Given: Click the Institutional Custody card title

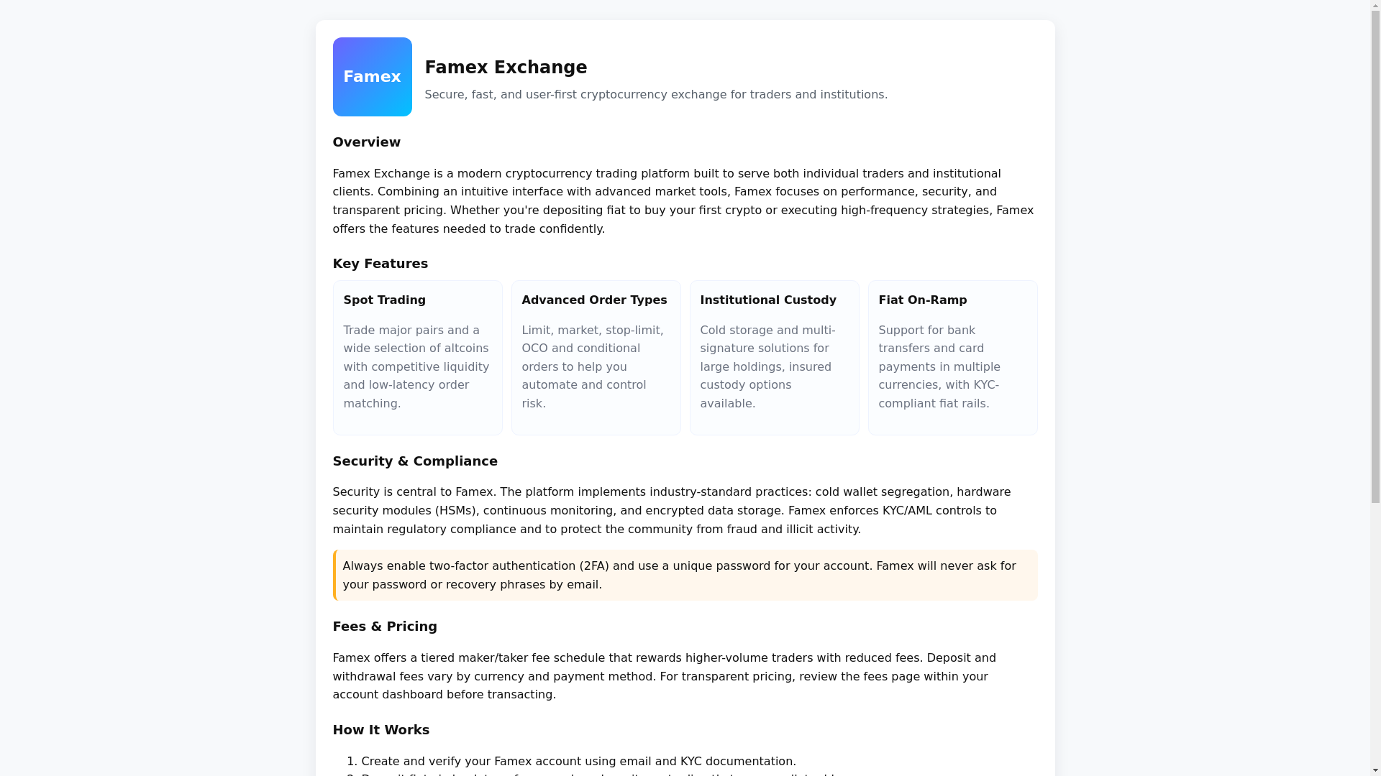Looking at the screenshot, I should [767, 300].
